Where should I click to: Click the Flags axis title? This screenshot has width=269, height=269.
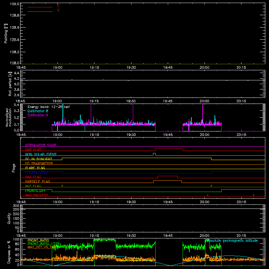pyautogui.click(x=14, y=168)
